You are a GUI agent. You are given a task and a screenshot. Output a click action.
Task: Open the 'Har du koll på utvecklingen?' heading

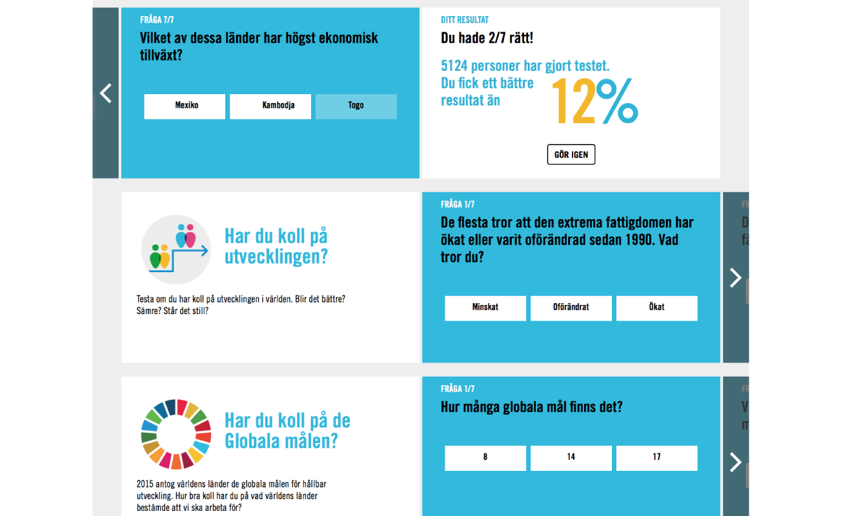[x=276, y=246]
